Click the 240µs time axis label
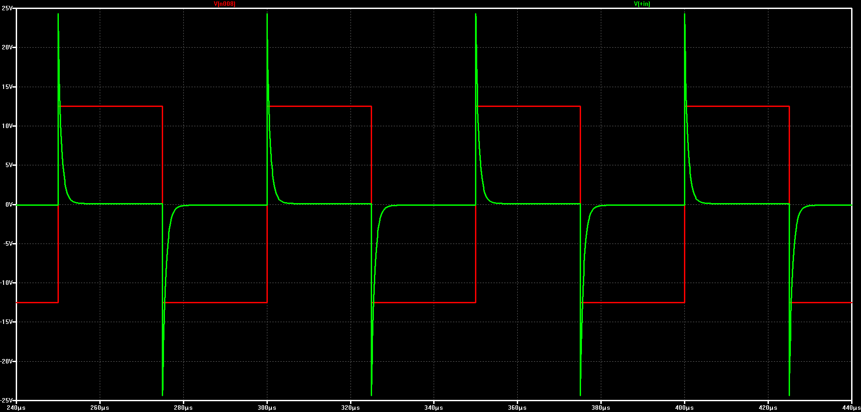 [x=16, y=408]
